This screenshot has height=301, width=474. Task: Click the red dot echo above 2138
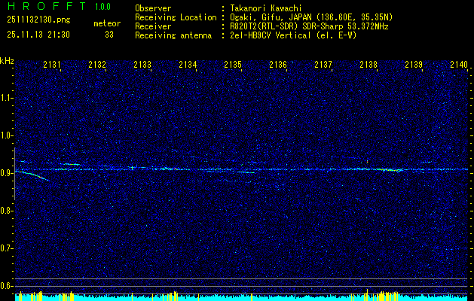[x=367, y=162]
